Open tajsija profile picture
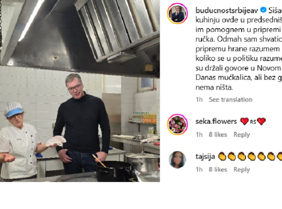 click(177, 160)
